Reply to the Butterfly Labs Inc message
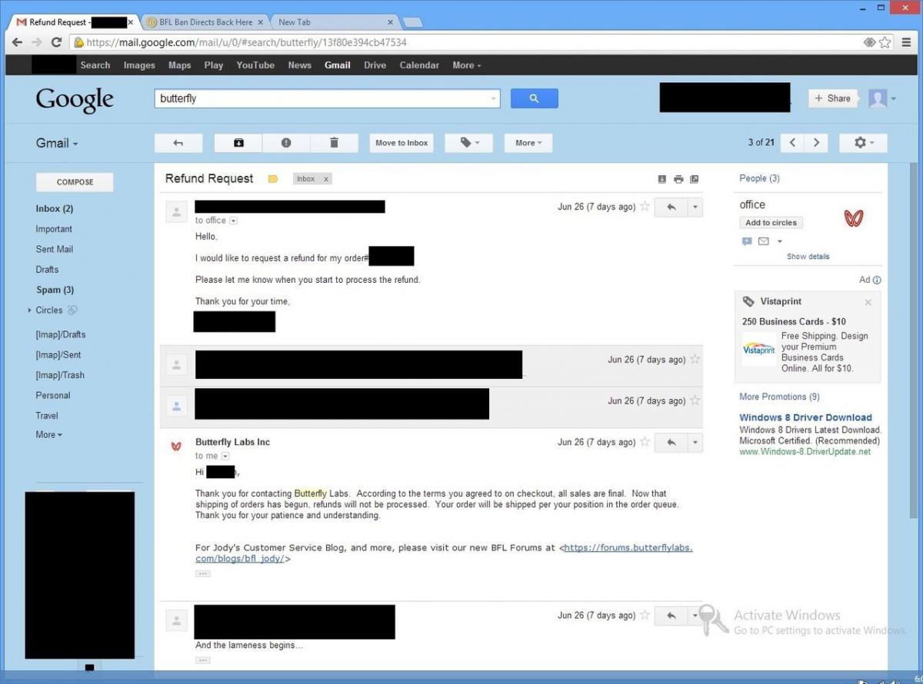This screenshot has height=684, width=923. 671,442
